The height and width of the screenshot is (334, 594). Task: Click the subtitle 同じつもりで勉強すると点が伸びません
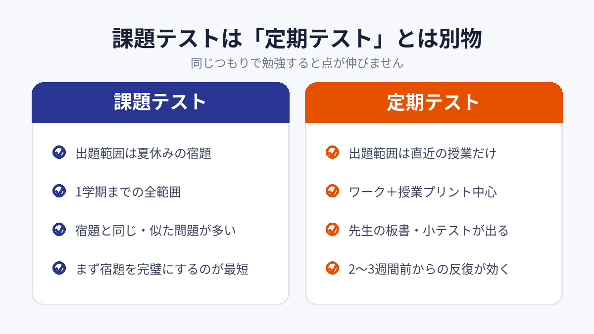click(297, 63)
